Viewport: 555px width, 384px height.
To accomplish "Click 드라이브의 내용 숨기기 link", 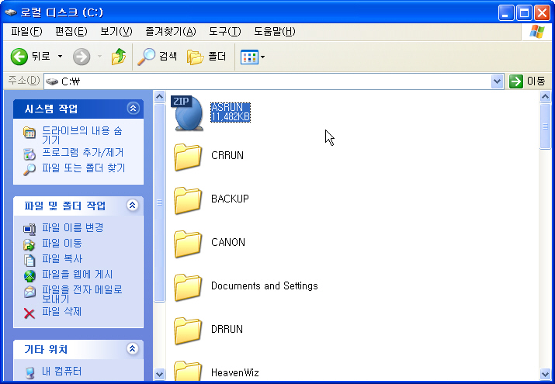I will 82,135.
